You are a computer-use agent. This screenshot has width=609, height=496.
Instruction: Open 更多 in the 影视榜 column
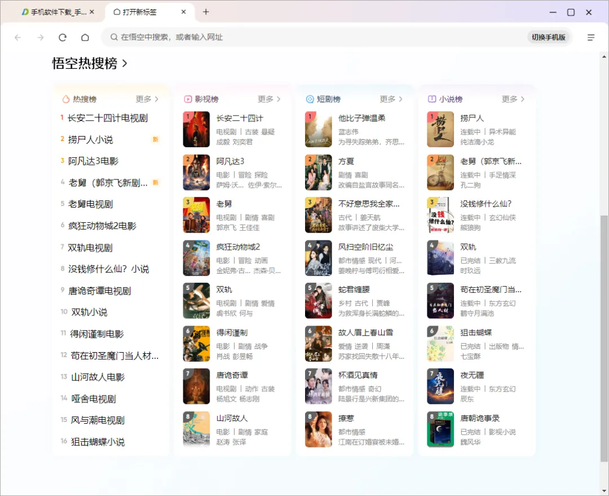tap(269, 99)
